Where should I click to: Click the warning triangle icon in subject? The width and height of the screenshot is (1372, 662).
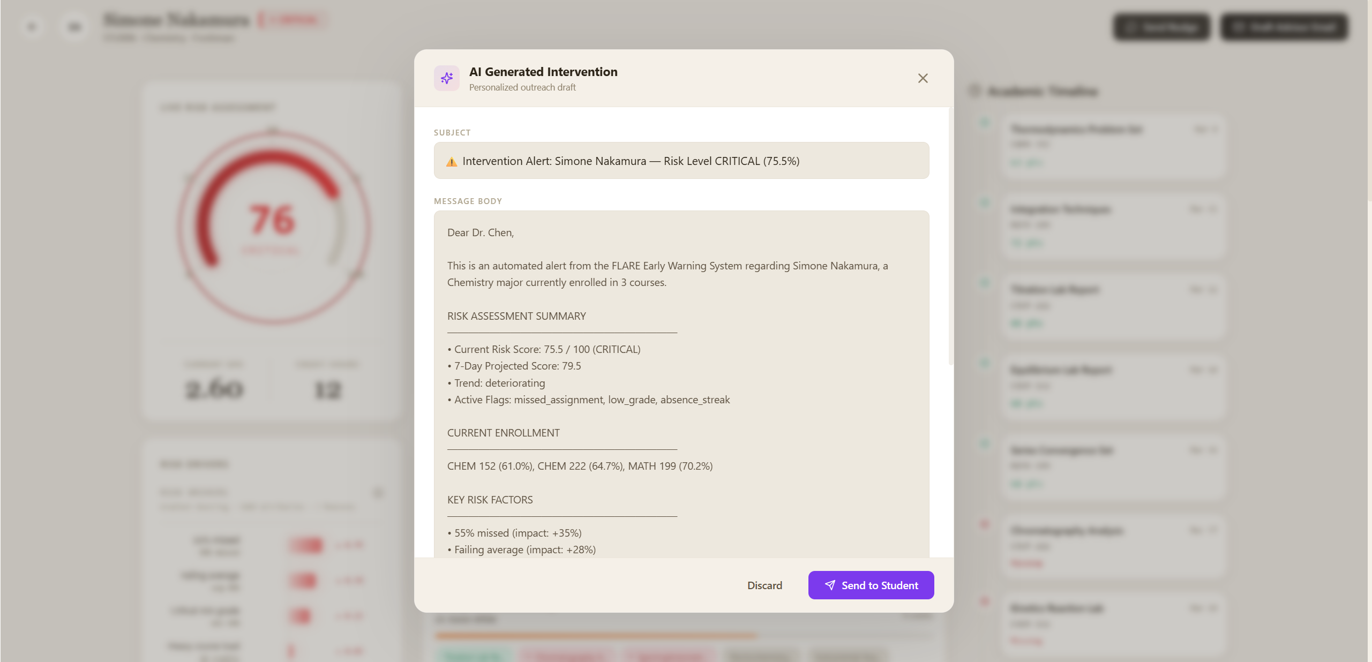[x=452, y=162]
